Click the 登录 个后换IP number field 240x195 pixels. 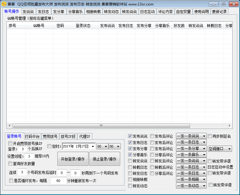[23, 149]
